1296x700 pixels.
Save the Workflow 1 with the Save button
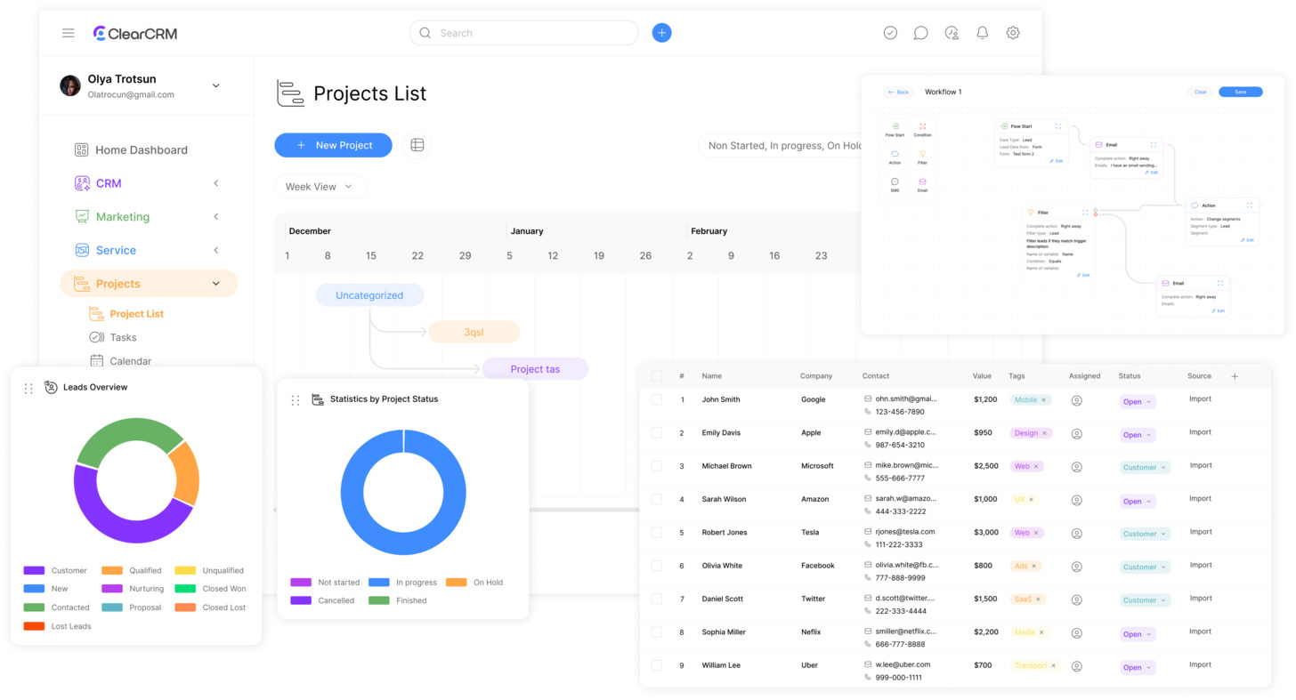pos(1240,92)
